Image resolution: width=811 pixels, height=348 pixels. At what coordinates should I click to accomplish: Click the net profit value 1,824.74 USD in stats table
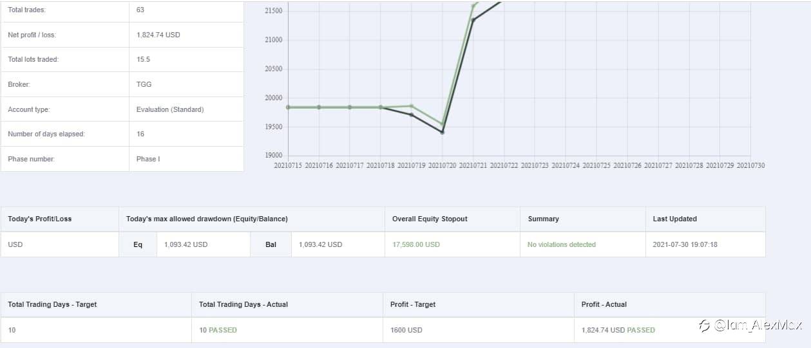(x=158, y=35)
